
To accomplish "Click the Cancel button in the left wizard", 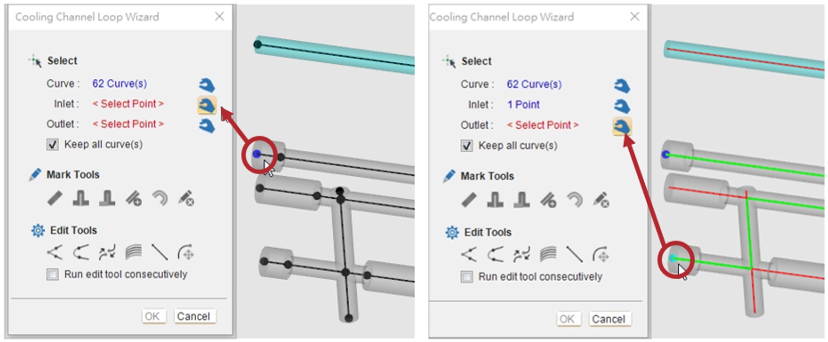I will (x=194, y=316).
